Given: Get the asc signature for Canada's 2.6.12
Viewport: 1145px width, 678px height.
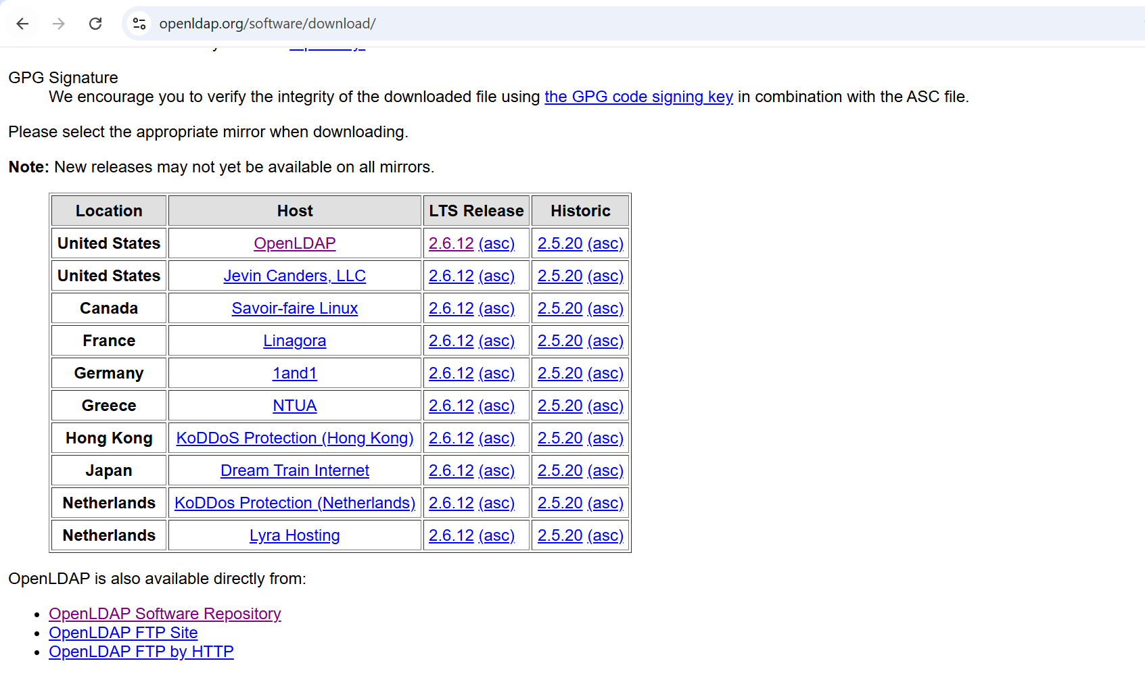Looking at the screenshot, I should tap(496, 308).
